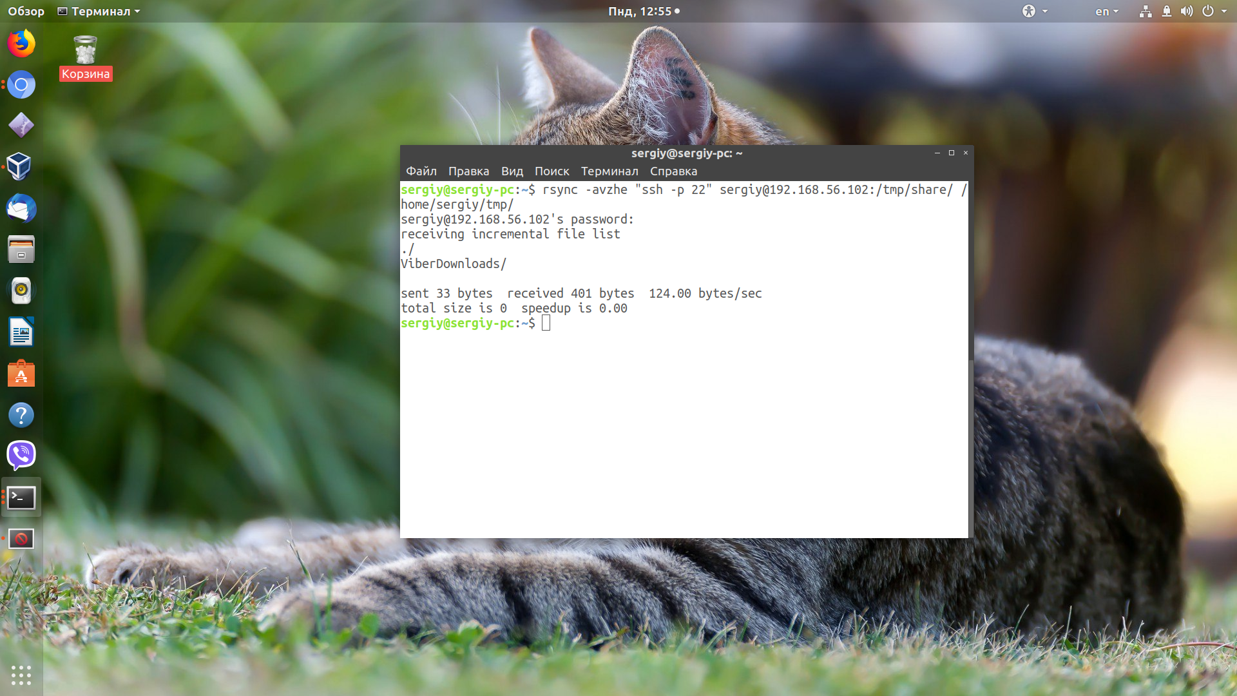Open the Files manager dock icon

(21, 249)
